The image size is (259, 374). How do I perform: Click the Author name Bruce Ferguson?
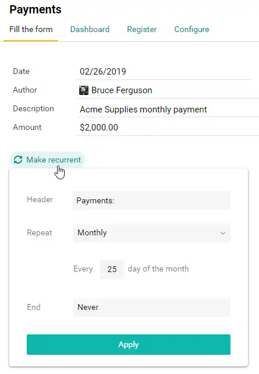[x=122, y=90]
